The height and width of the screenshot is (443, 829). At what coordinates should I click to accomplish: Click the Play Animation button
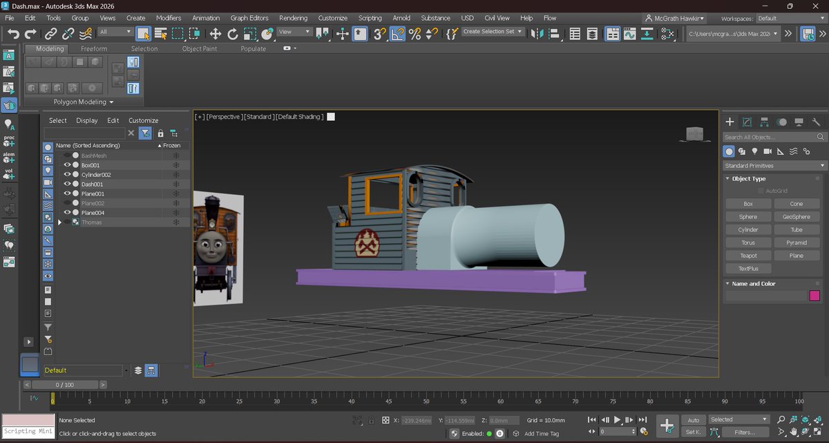point(618,420)
